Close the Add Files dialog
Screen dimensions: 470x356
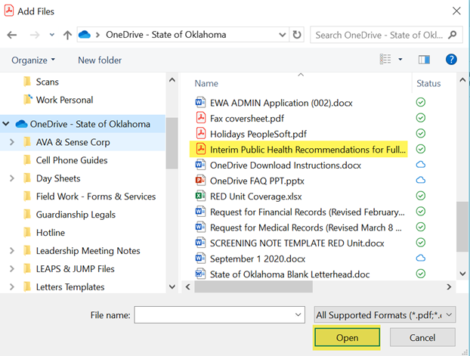click(x=456, y=11)
